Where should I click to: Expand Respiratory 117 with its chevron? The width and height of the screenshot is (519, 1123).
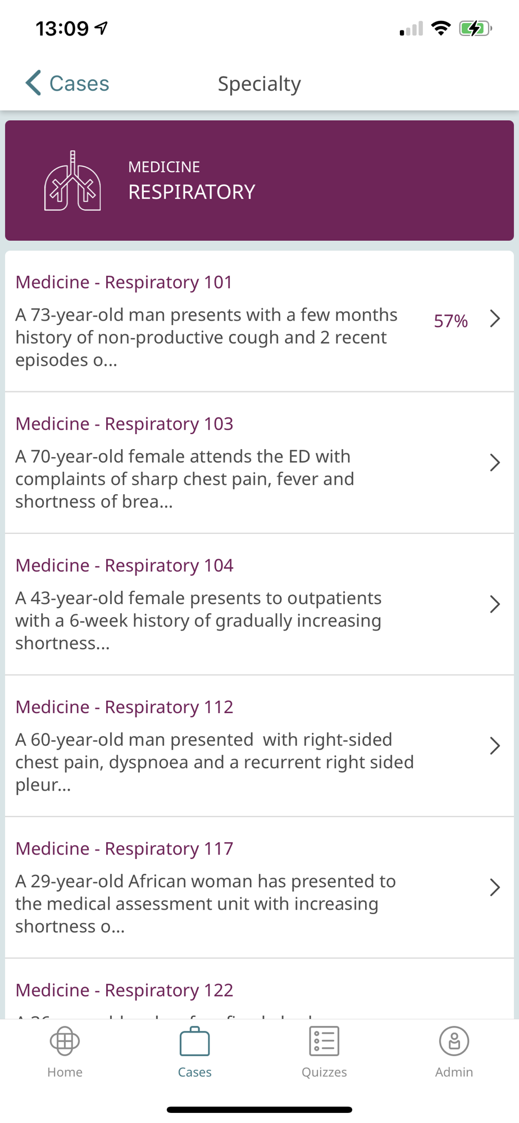point(494,887)
